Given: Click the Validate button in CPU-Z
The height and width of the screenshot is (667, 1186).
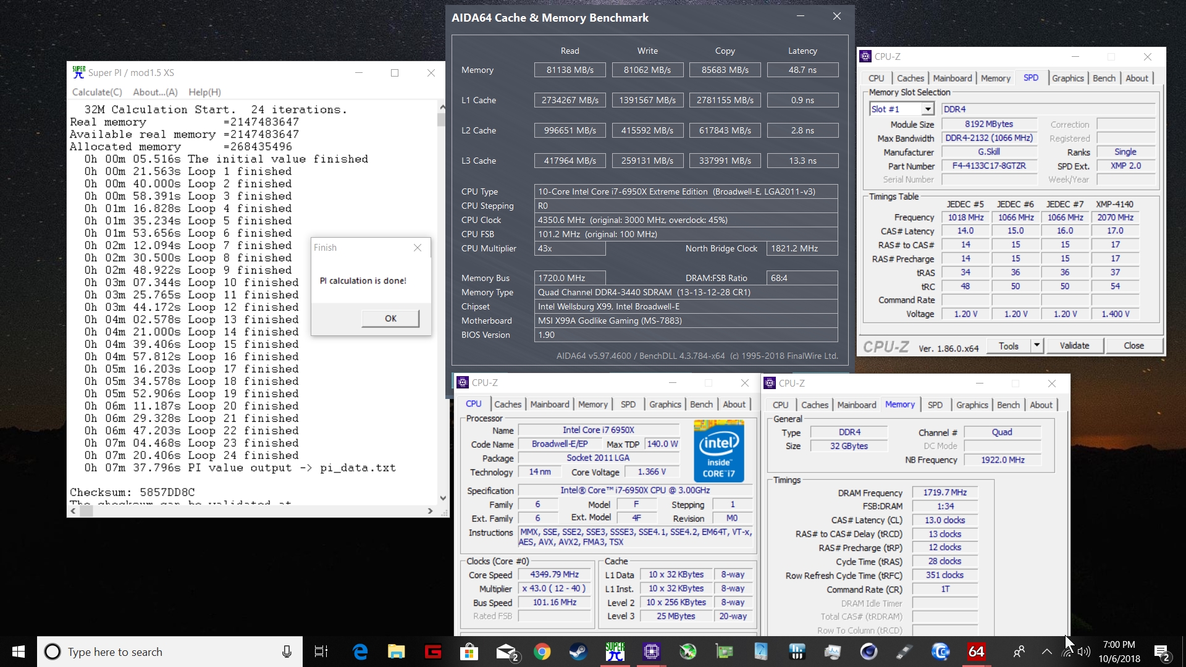Looking at the screenshot, I should click(1074, 346).
